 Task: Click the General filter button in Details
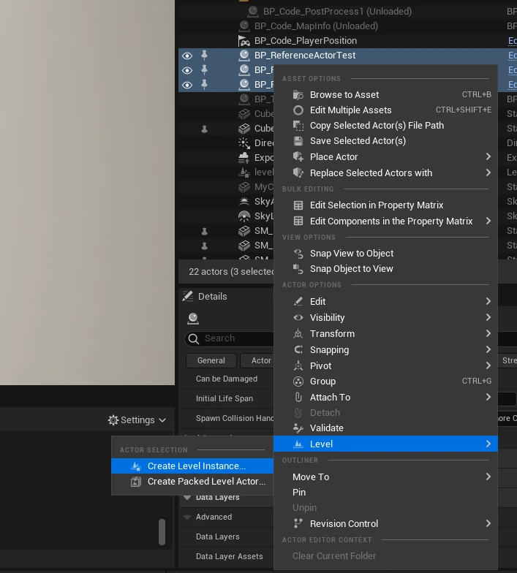[211, 360]
